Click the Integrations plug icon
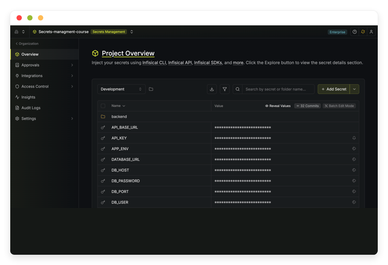388x265 pixels. tap(17, 76)
